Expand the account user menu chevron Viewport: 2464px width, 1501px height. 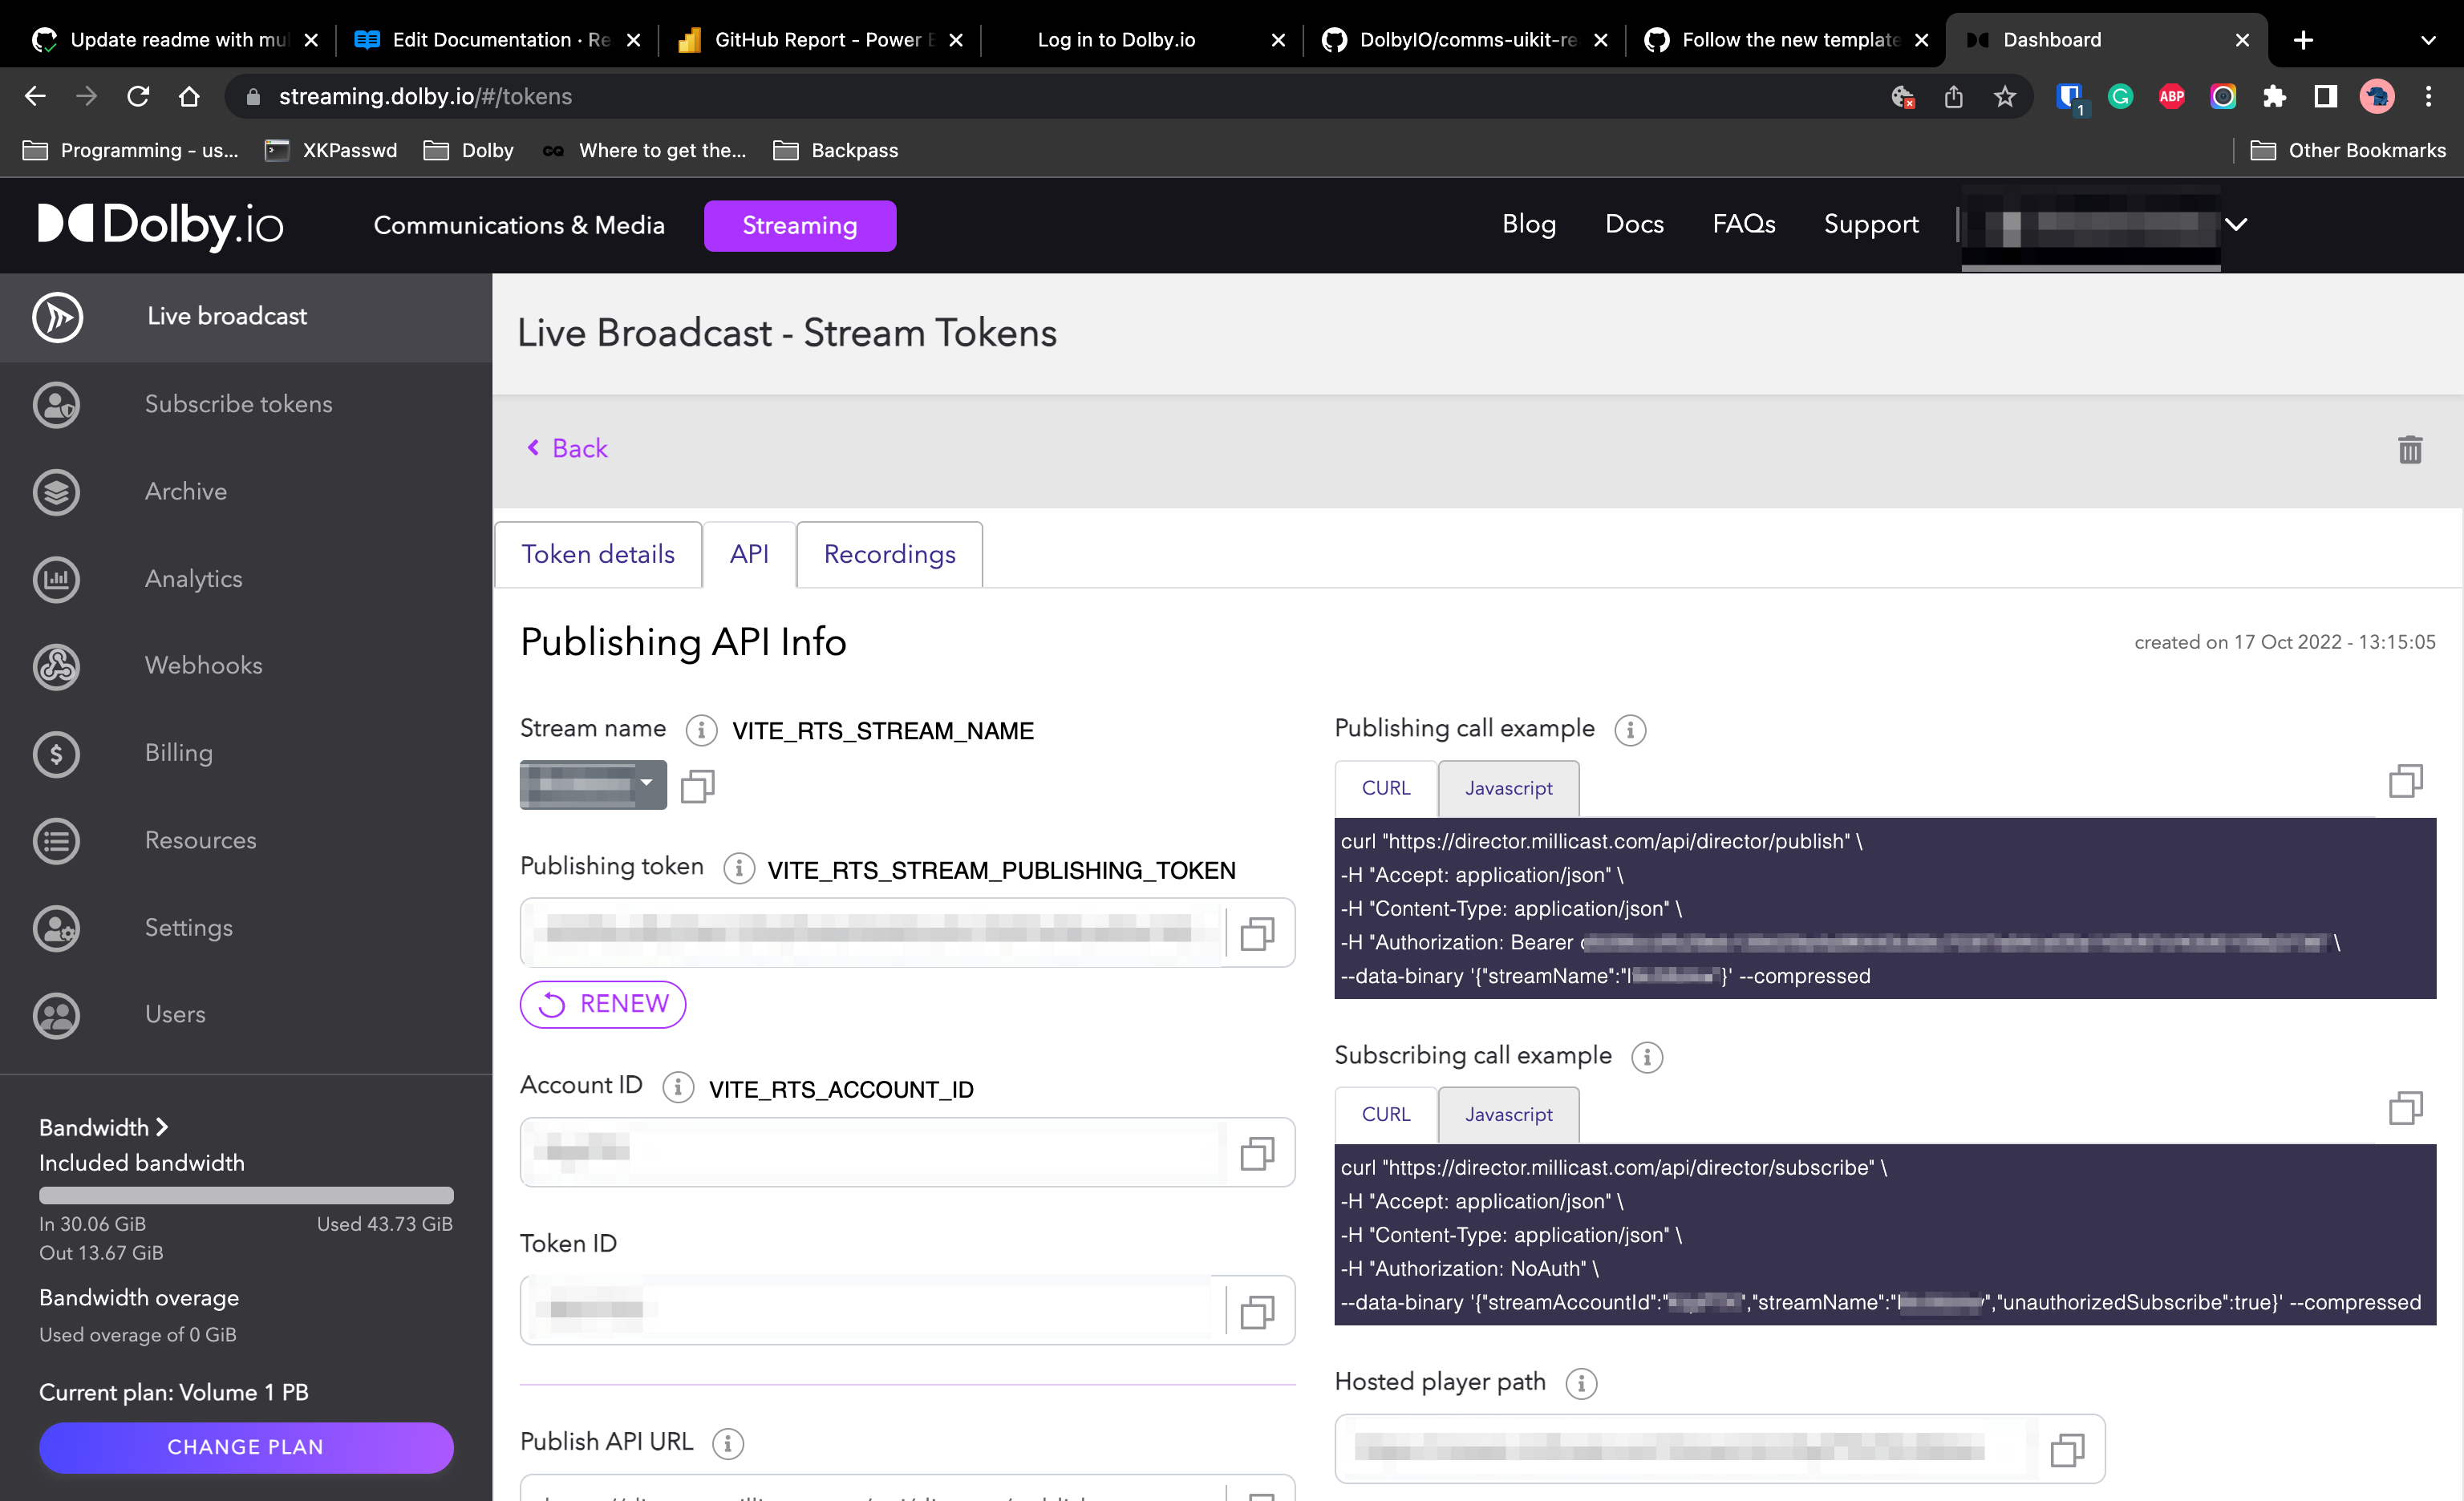(x=2236, y=225)
